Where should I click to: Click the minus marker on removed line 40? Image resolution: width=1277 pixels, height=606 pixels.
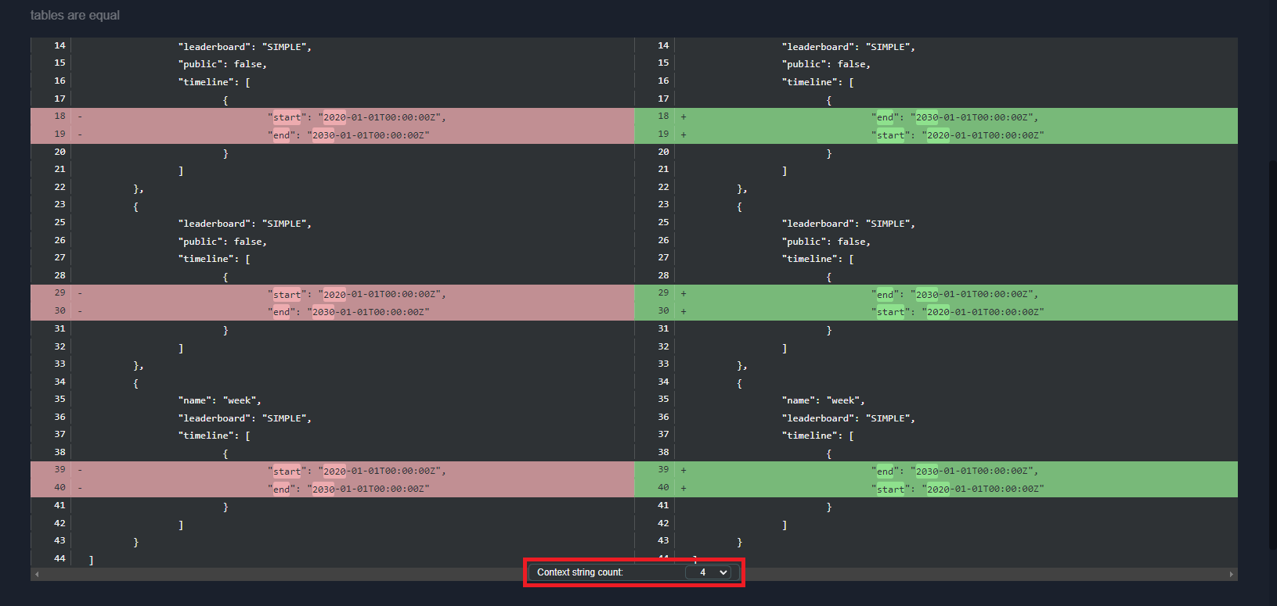pos(80,488)
